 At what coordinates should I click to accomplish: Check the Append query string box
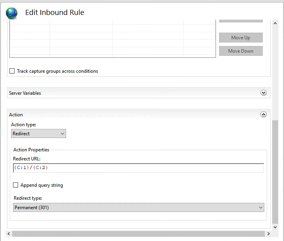pyautogui.click(x=16, y=185)
